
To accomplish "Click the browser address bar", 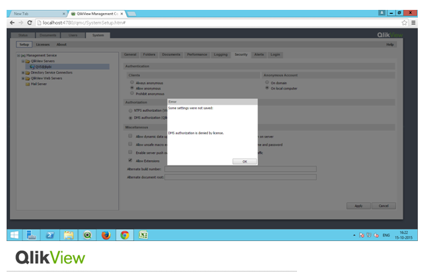I will click(222, 22).
